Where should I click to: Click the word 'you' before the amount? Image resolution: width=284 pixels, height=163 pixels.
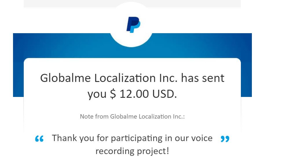pyautogui.click(x=97, y=95)
